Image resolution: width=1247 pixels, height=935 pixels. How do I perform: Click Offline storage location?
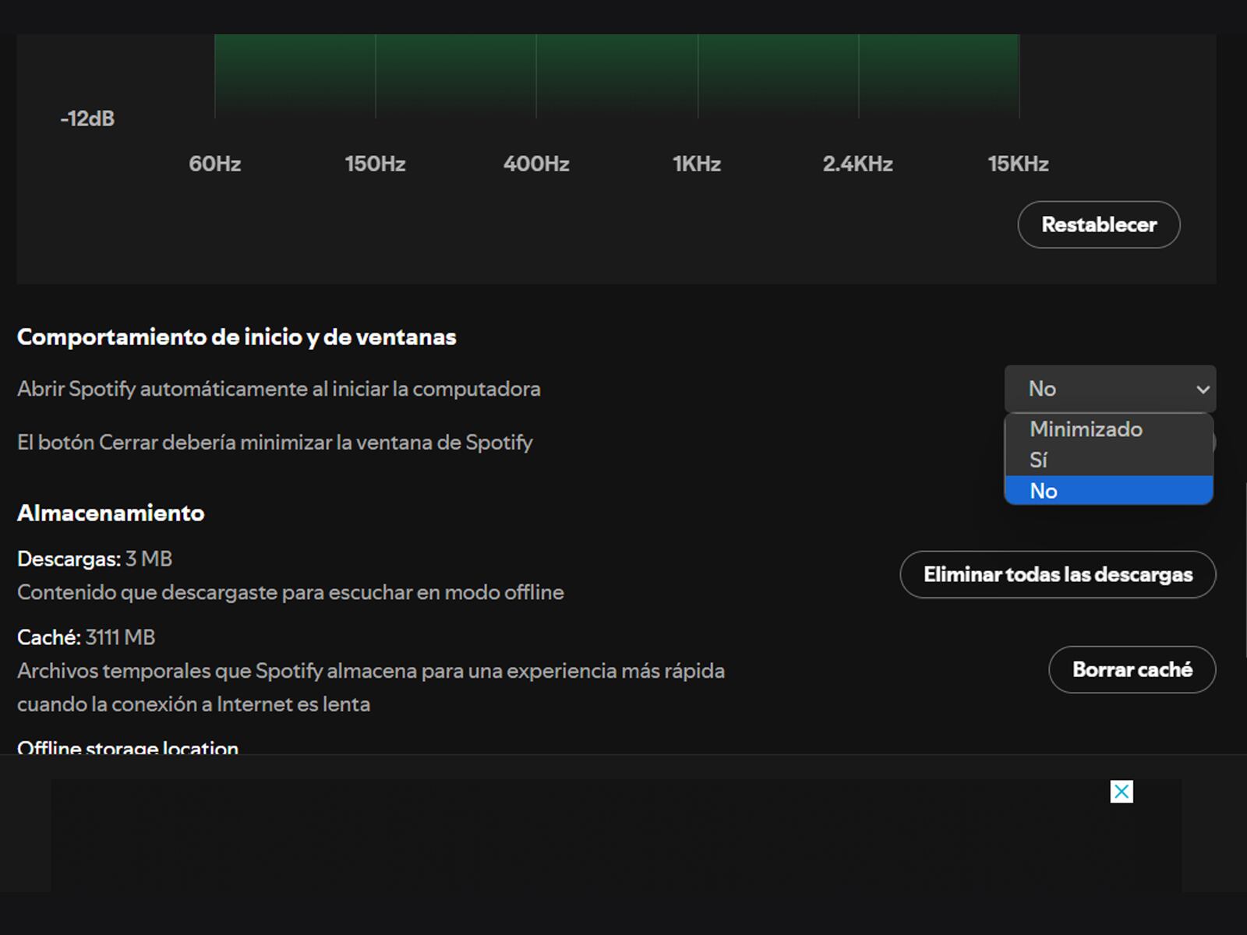(x=127, y=746)
